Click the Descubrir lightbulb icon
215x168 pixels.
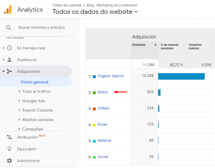coord(9,149)
